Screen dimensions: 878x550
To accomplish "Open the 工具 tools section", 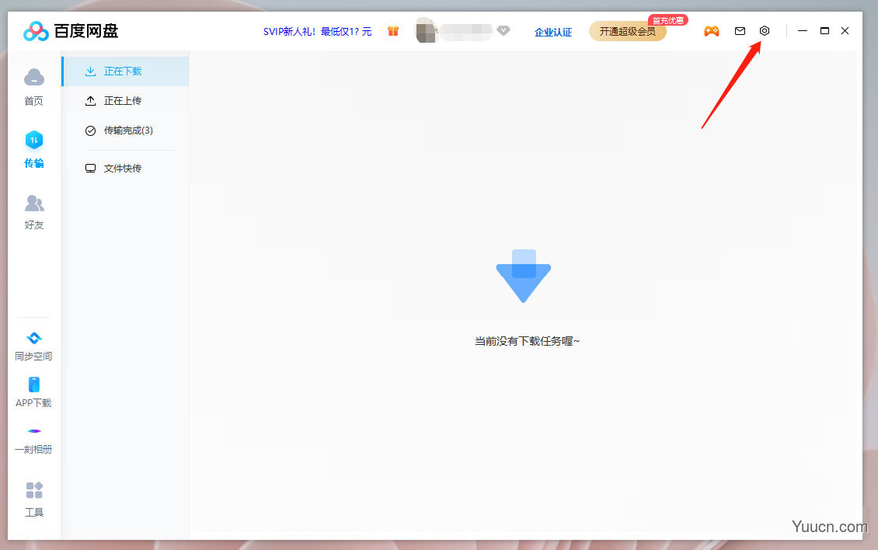I will pos(33,499).
